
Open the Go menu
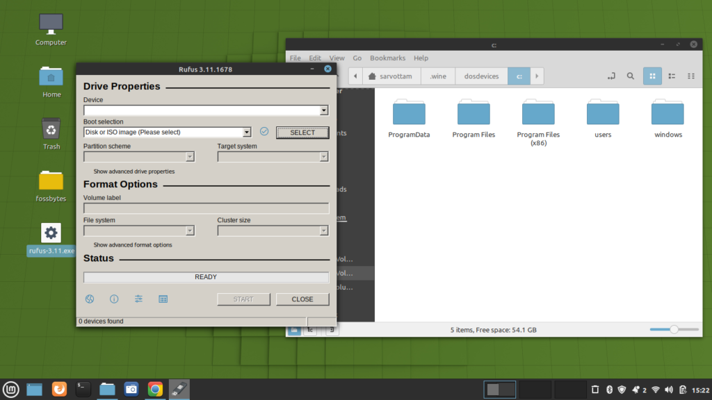coord(357,58)
